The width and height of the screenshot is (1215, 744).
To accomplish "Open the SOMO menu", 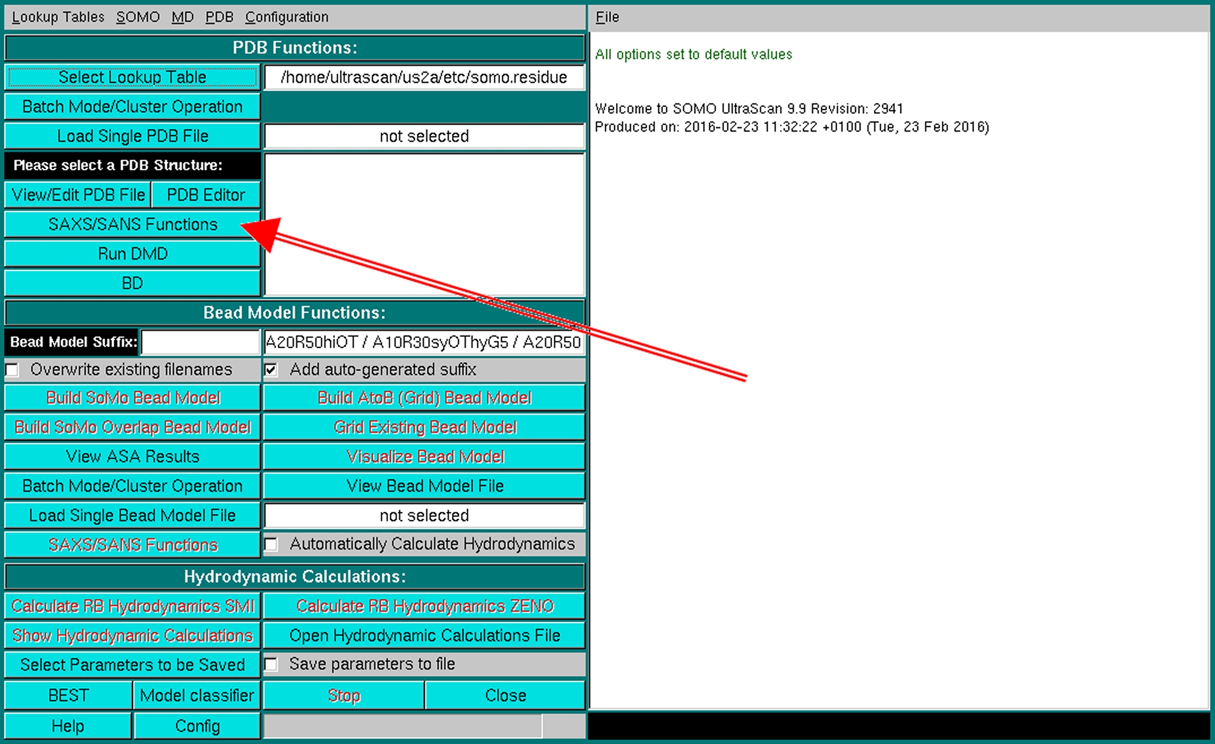I will click(138, 17).
